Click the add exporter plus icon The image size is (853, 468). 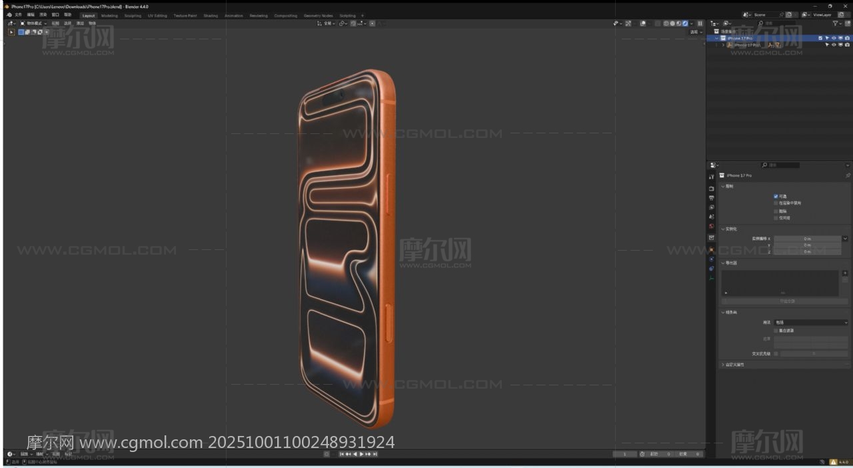click(845, 273)
